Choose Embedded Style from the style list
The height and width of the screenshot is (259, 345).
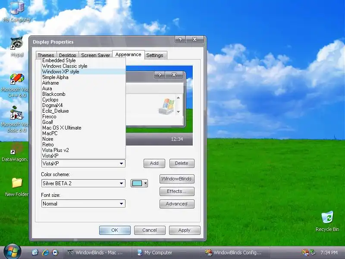click(83, 60)
